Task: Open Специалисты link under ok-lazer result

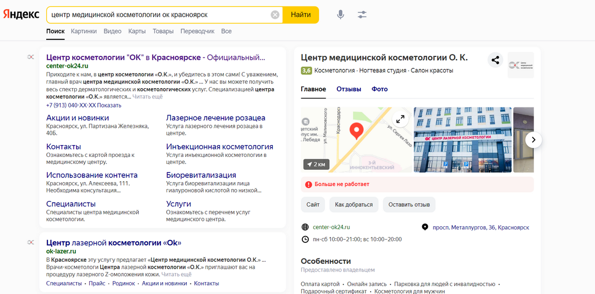Action: pos(63,283)
